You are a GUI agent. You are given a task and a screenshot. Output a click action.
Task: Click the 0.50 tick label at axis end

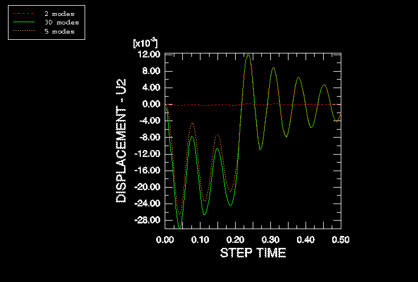pos(340,240)
